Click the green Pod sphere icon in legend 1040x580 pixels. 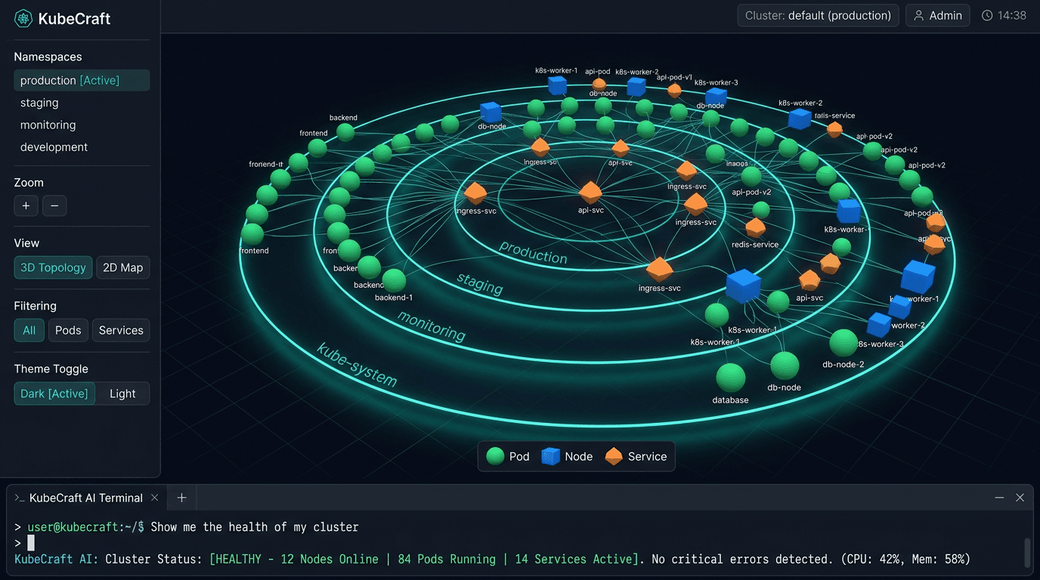coord(495,456)
